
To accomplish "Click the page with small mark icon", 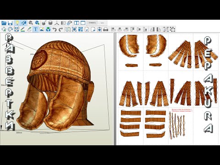I will 87,29.
